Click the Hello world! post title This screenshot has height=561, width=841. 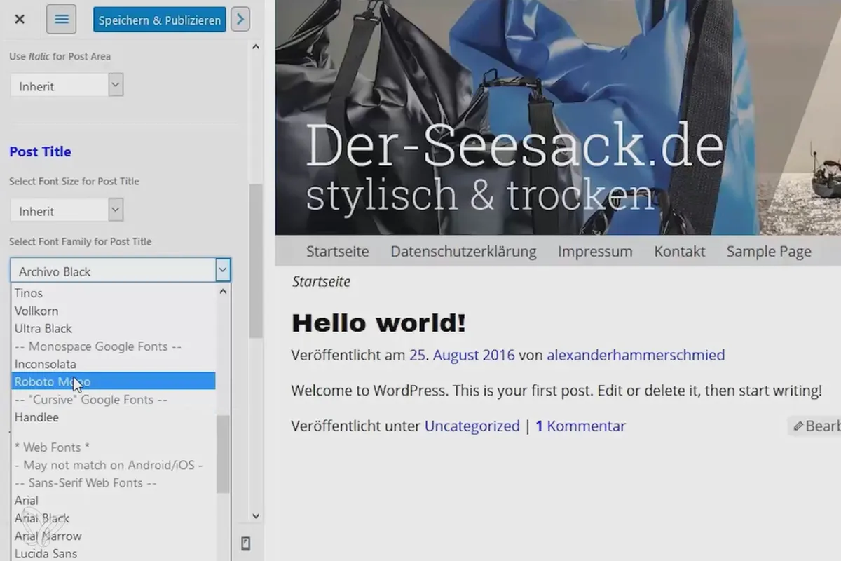tap(378, 323)
